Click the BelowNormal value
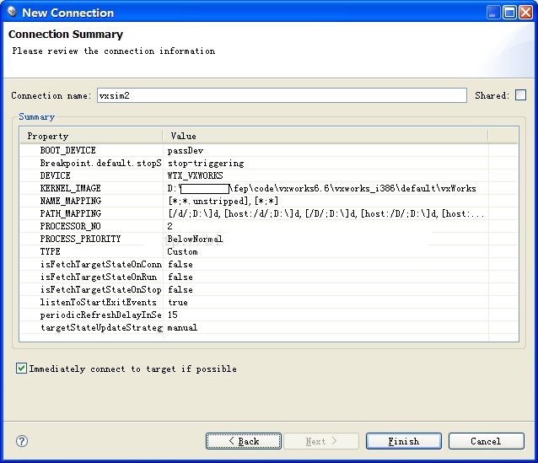The height and width of the screenshot is (463, 538). click(x=195, y=239)
